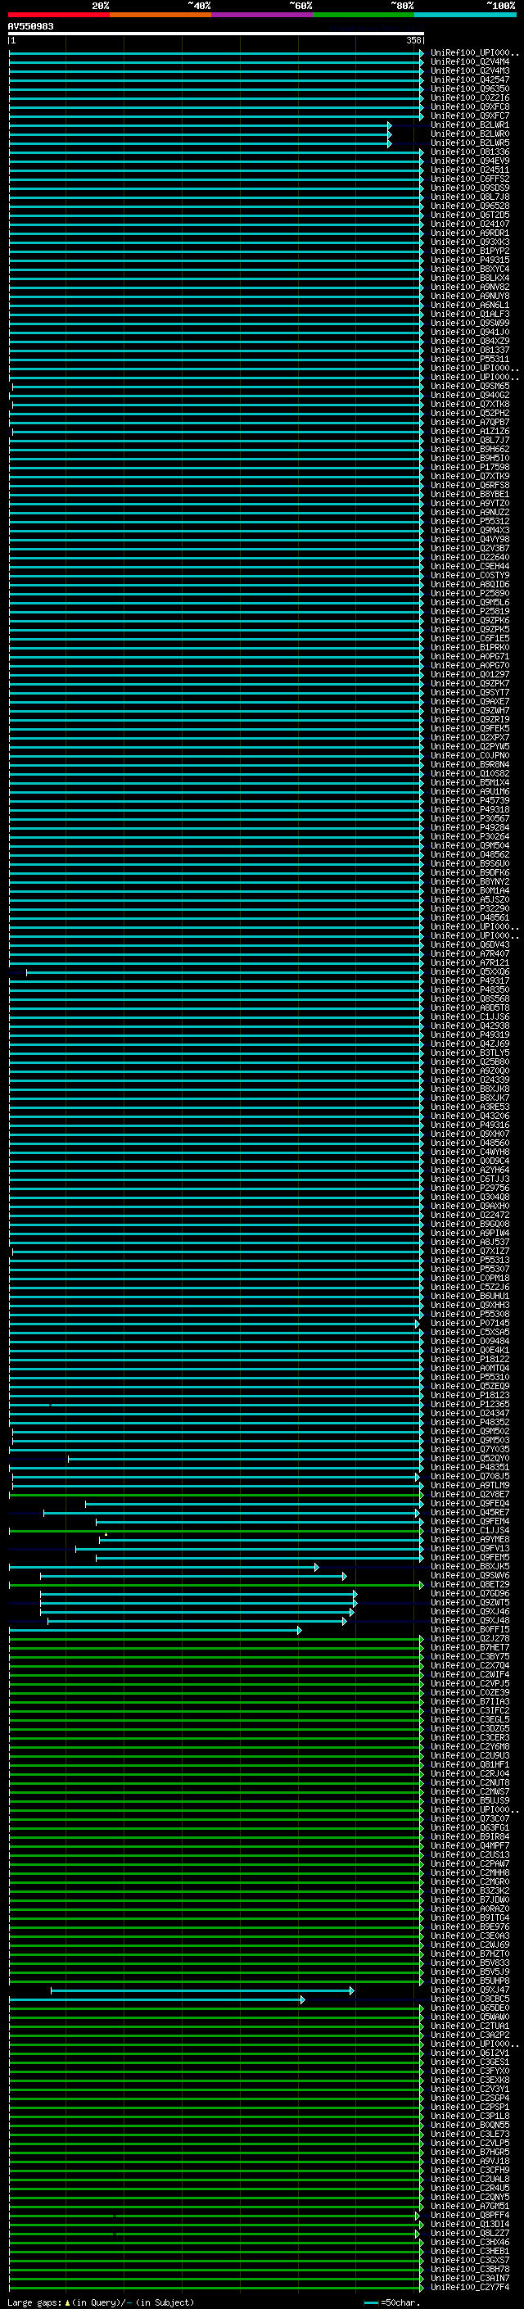Image resolution: width=524 pixels, height=2309 pixels.
Task: Select the UniRef100_Q9SDS9 label
Action: (x=470, y=188)
